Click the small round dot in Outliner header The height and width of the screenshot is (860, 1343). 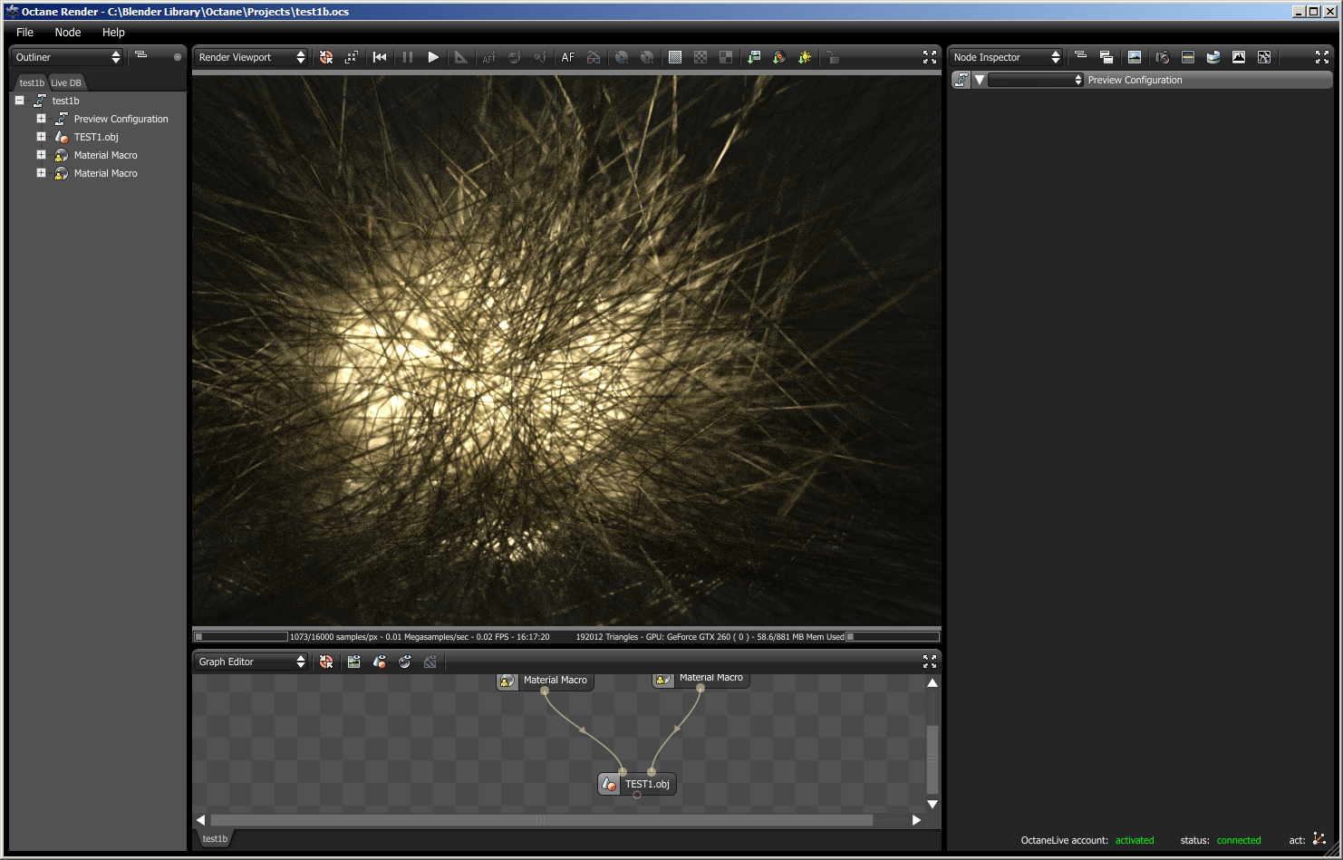(178, 57)
